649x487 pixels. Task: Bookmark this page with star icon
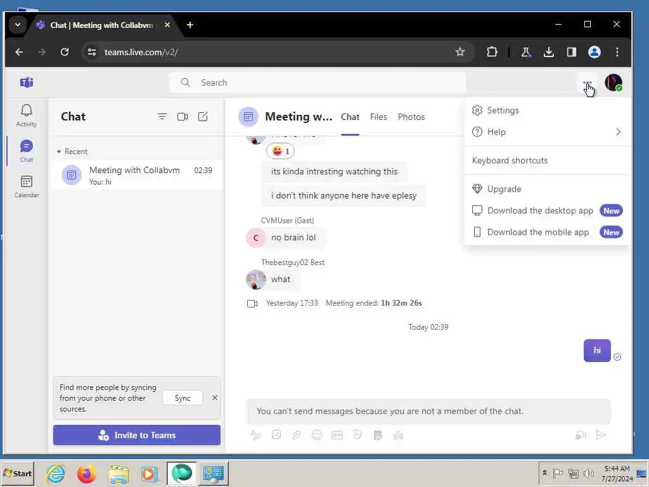pyautogui.click(x=460, y=52)
